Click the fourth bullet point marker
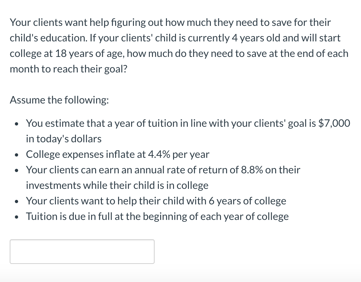The width and height of the screenshot is (361, 282). point(16,202)
